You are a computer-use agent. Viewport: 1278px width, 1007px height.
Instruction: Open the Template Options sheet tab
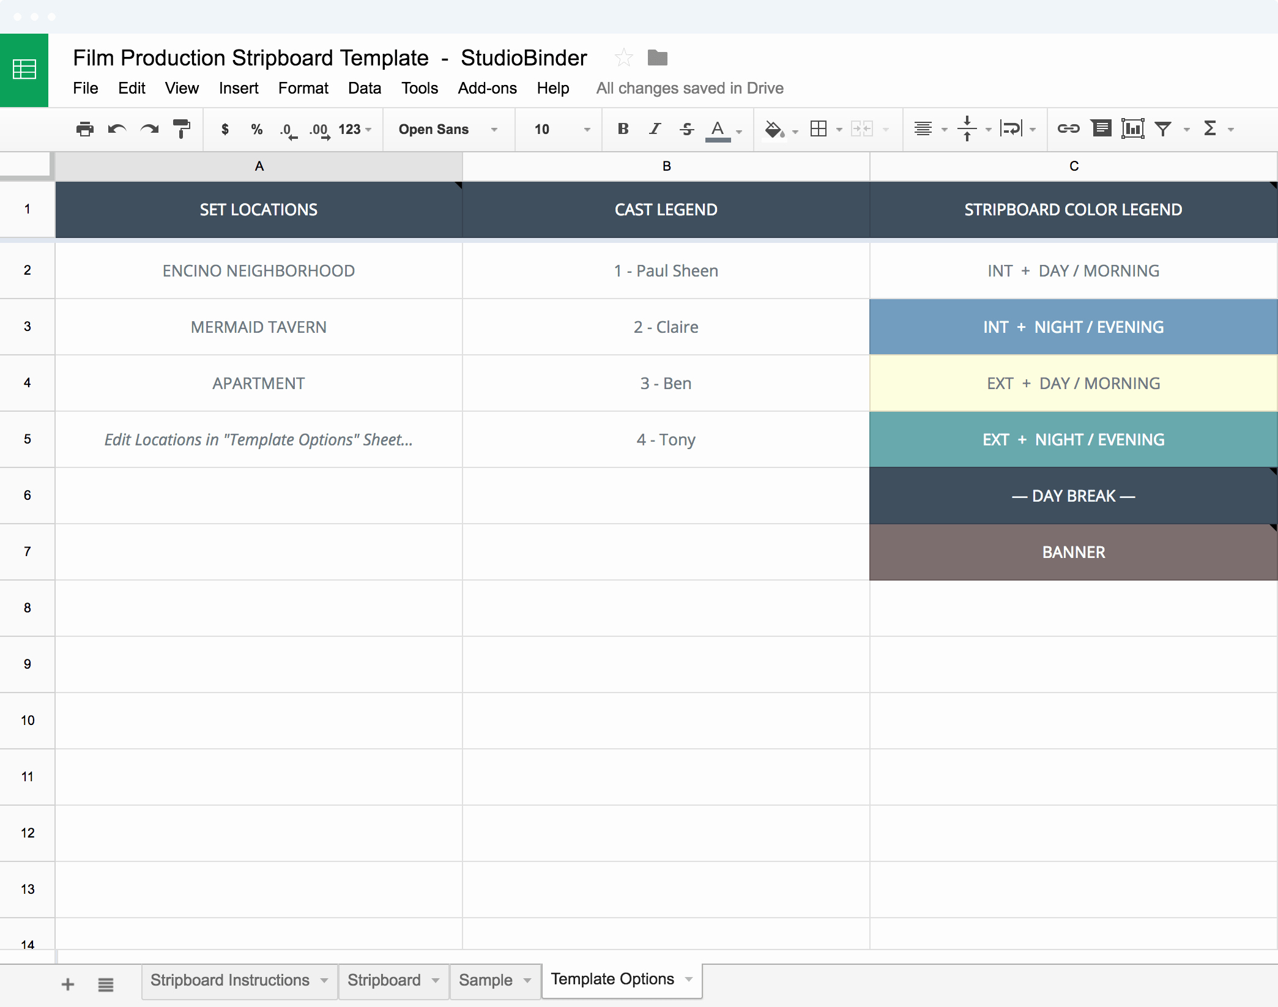(613, 975)
